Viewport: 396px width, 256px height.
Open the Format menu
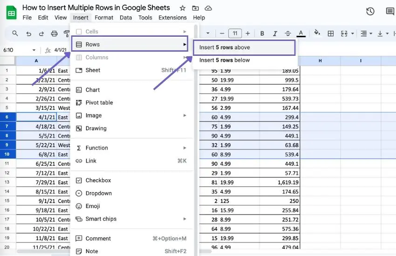104,18
